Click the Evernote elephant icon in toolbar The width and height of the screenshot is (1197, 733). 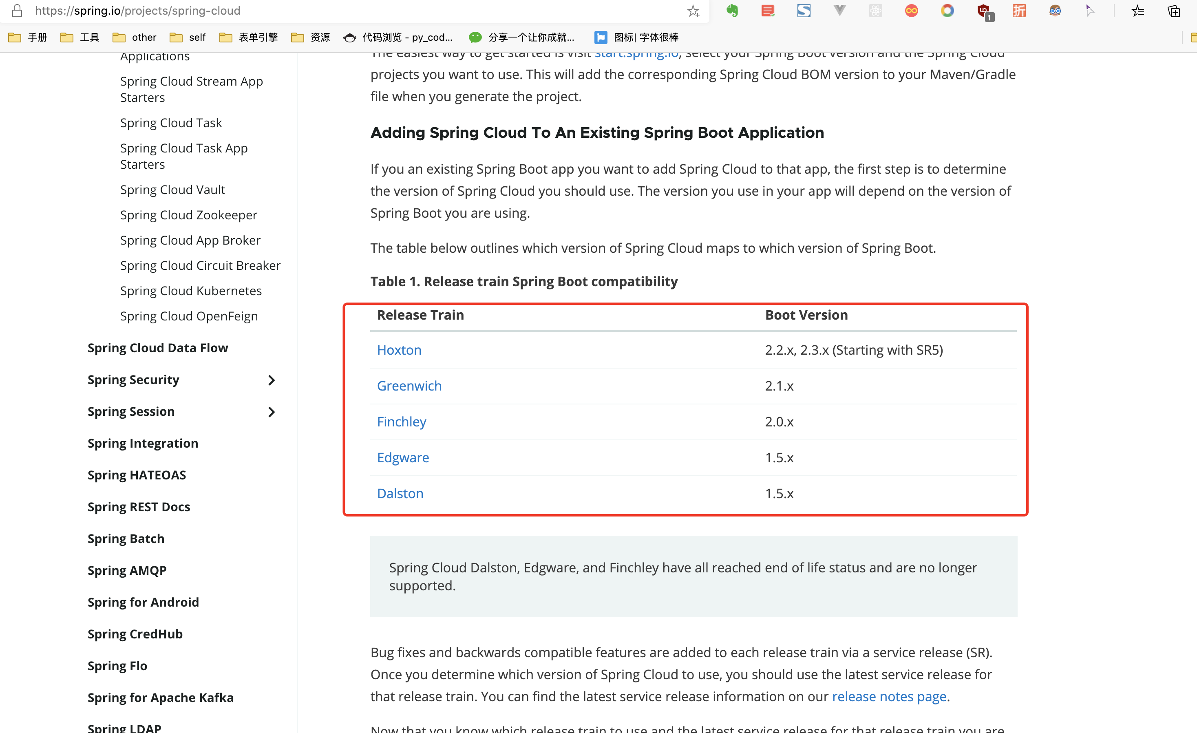[732, 12]
